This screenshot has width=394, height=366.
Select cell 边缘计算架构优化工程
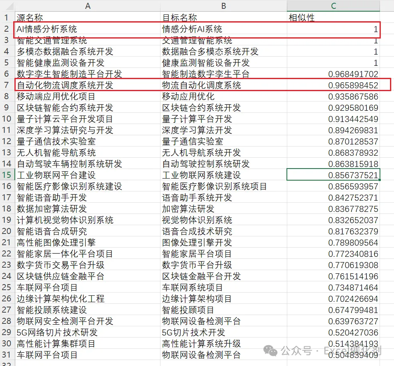tap(88, 299)
